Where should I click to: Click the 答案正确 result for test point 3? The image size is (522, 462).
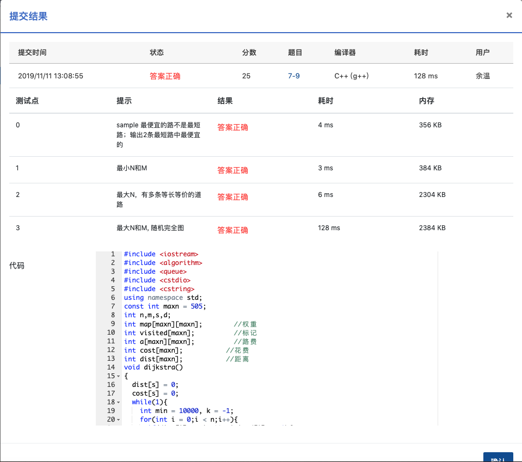[x=233, y=230]
